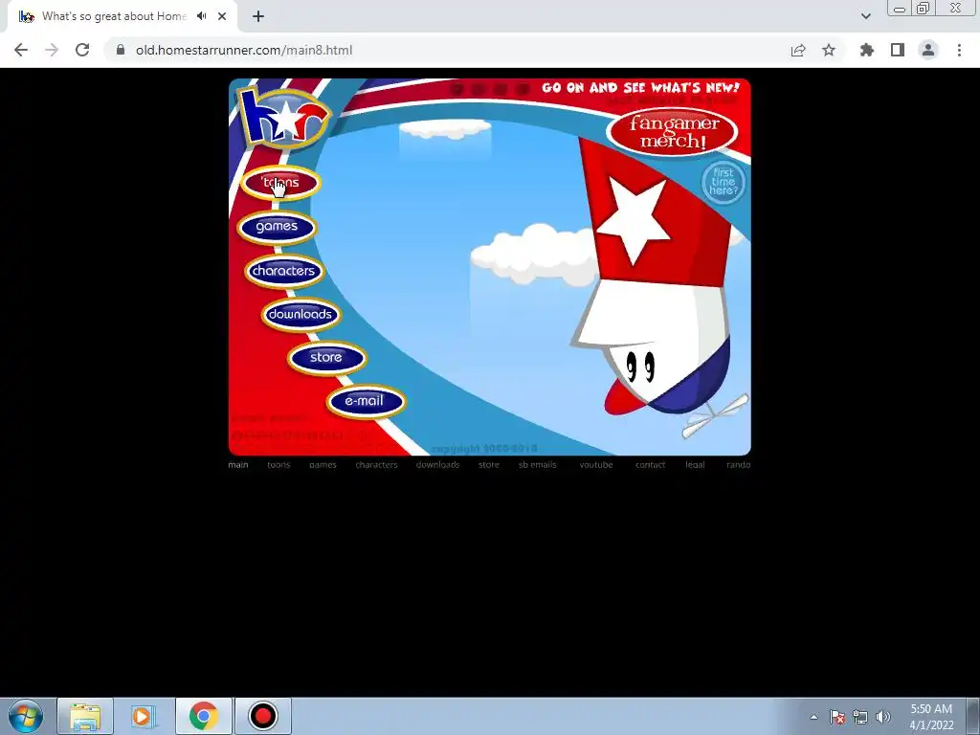Image resolution: width=980 pixels, height=735 pixels.
Task: Click the first time here? circle
Action: 724,183
